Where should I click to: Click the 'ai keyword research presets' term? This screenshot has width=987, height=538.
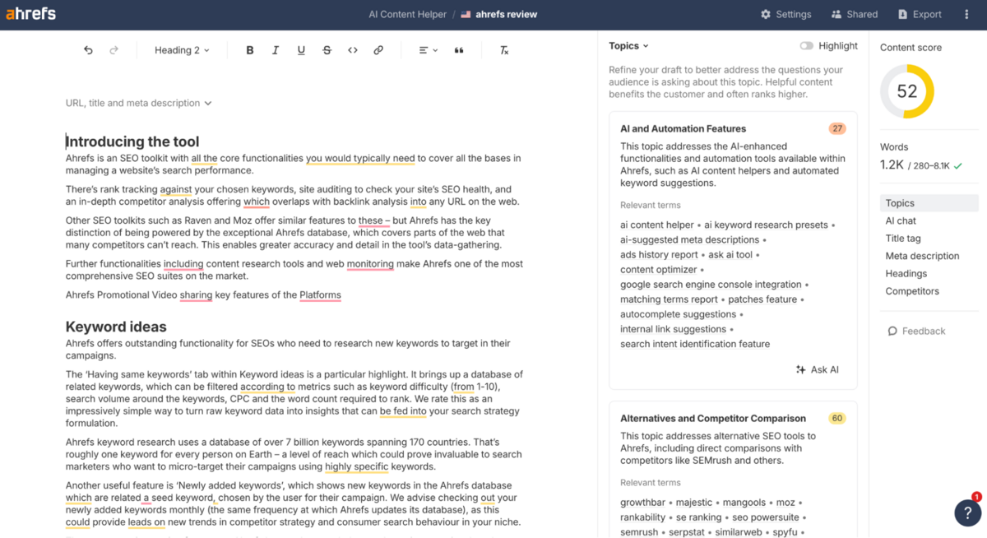(x=766, y=225)
